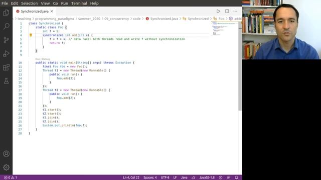Click the thumbs-up Java language status icon

point(193,177)
